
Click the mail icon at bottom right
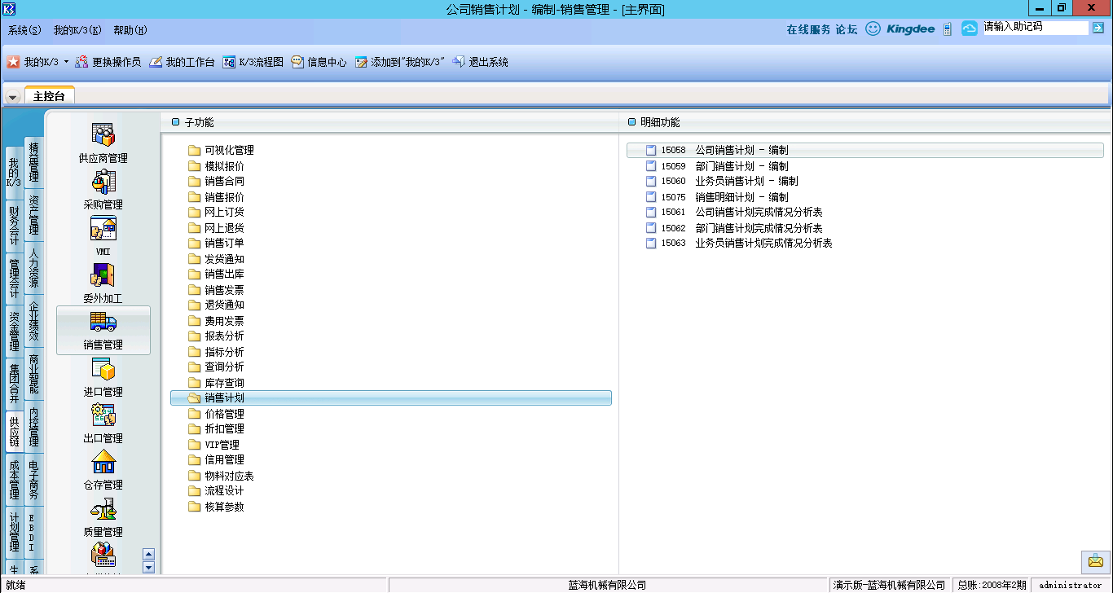tap(1095, 561)
